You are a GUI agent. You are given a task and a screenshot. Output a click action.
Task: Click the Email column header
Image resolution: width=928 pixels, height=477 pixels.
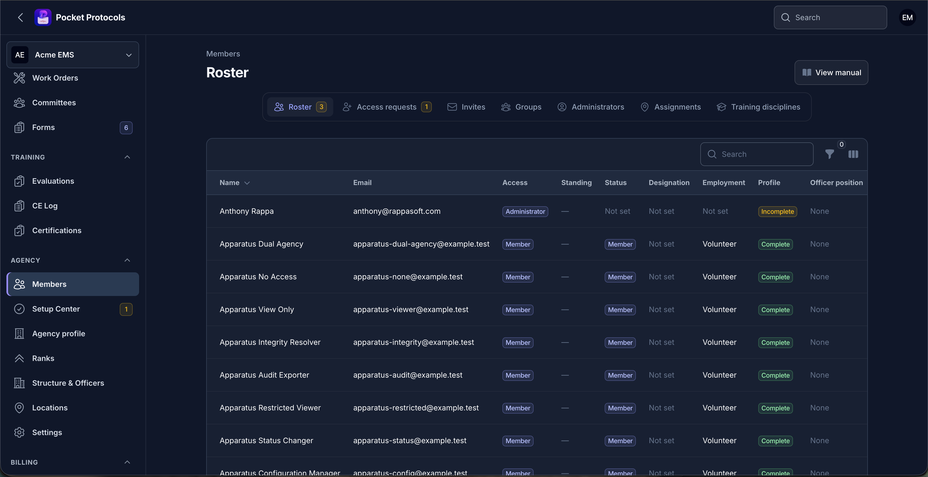coord(363,183)
